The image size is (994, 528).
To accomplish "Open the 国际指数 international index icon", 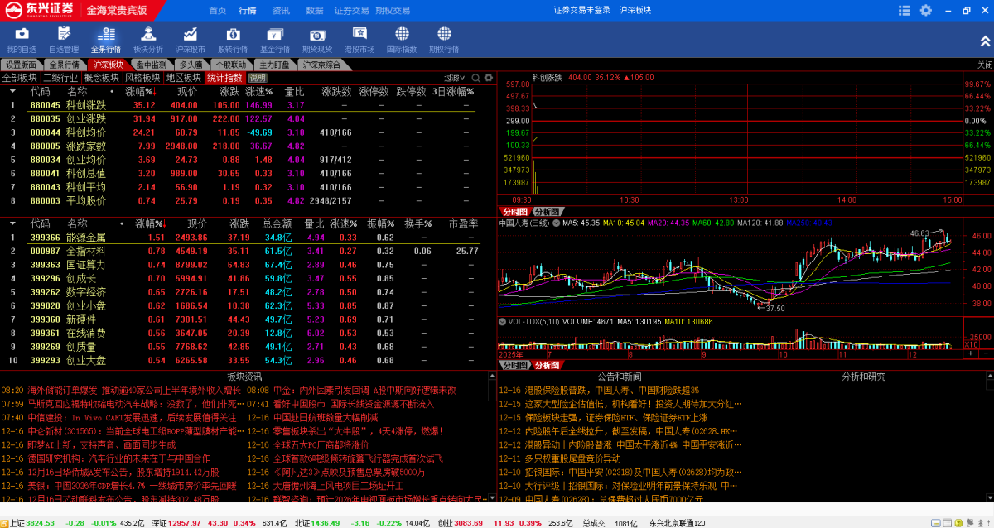I will [401, 37].
